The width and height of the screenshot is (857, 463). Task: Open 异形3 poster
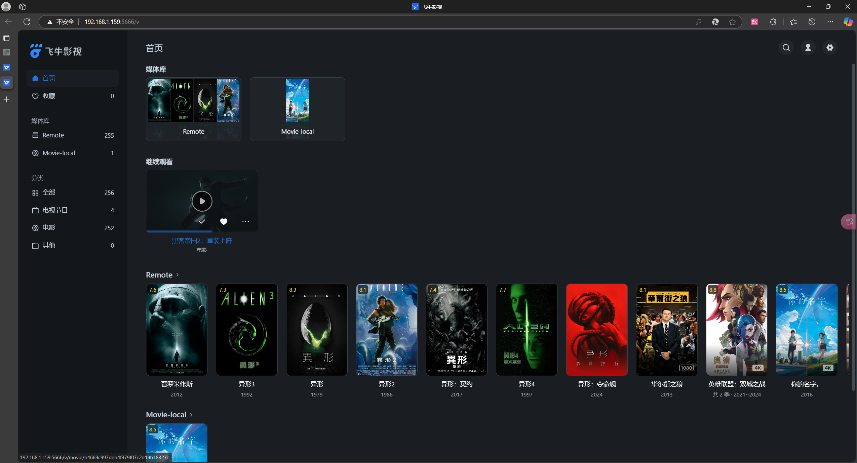tap(246, 330)
